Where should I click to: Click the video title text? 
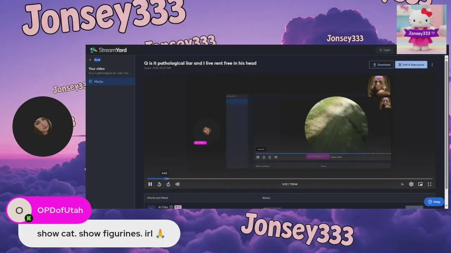point(200,63)
